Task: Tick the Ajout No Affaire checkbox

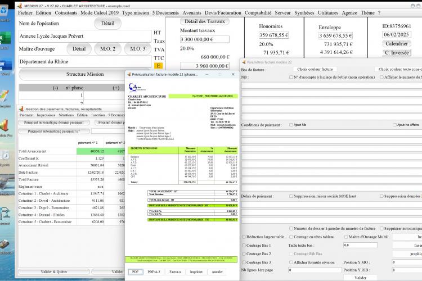Action: coord(394,125)
